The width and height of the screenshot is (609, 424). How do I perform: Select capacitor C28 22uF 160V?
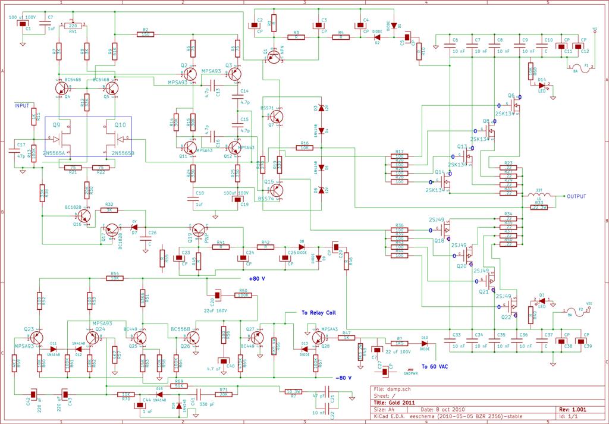218,296
